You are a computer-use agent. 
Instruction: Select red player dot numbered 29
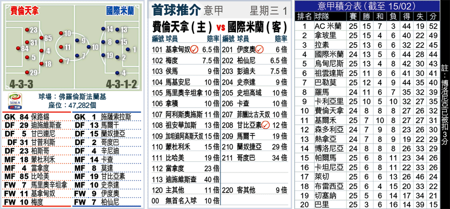click(27, 72)
